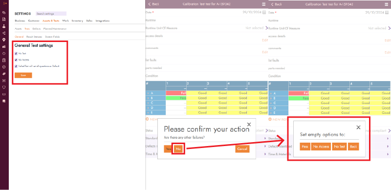Image resolution: width=391 pixels, height=190 pixels.
Task: Click the 29/10/2024 date value, middle panel
Action: click(252, 12)
